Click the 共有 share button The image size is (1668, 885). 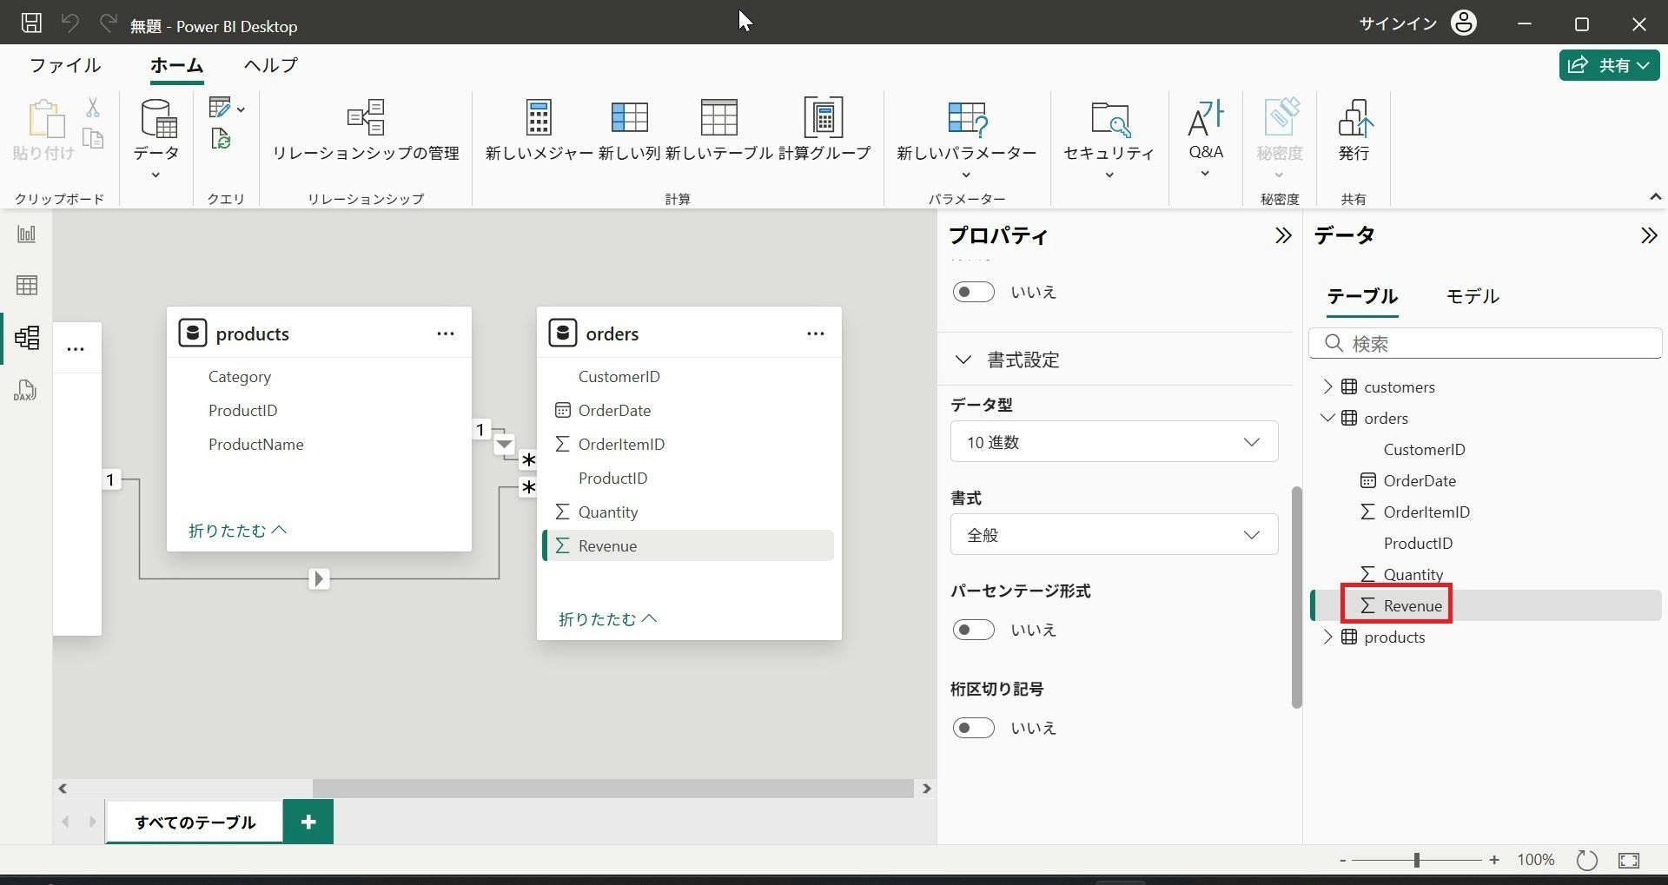[x=1609, y=65]
